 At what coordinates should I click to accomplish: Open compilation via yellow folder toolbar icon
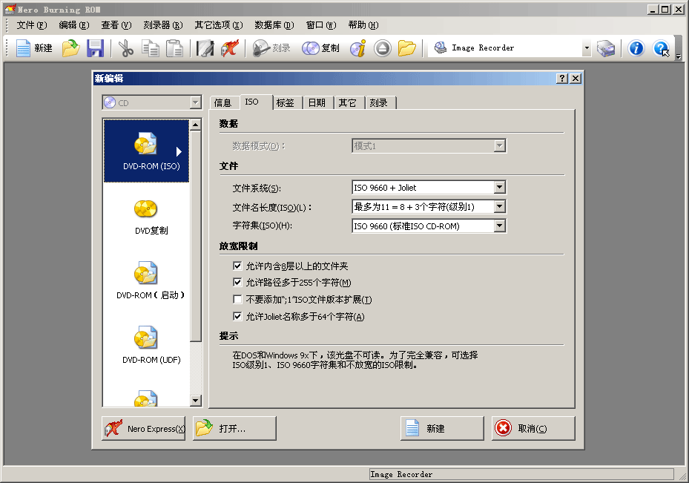pos(70,48)
